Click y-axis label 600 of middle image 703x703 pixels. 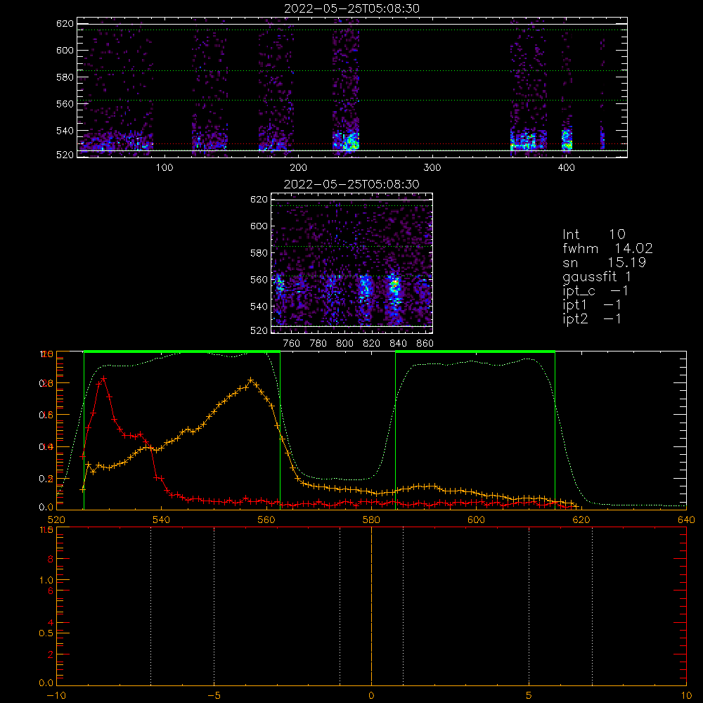[x=259, y=226]
